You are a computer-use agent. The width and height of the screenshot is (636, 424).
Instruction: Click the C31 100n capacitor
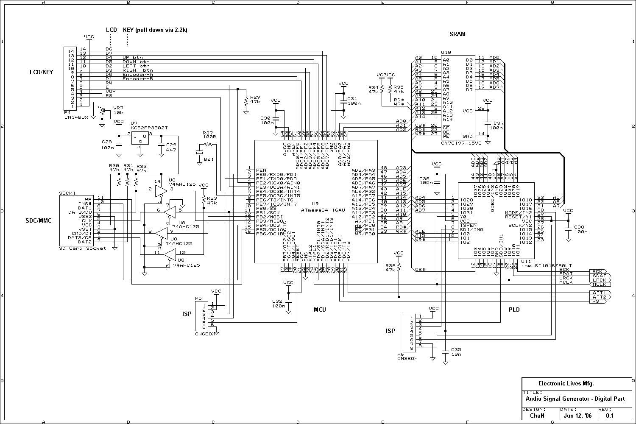343,102
